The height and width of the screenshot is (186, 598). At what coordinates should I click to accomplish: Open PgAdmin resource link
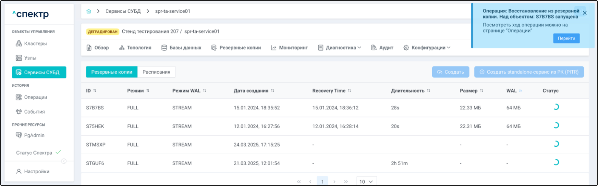[34, 135]
